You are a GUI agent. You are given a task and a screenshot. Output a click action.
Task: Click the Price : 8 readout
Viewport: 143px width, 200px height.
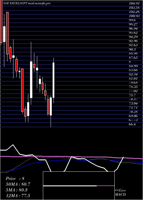15,179
